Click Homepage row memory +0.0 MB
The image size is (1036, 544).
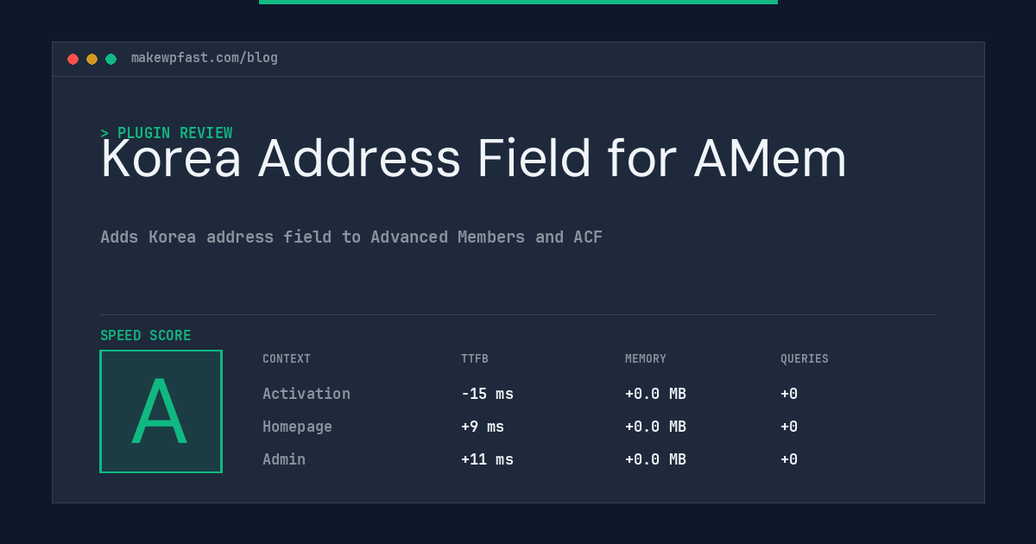[x=655, y=427]
